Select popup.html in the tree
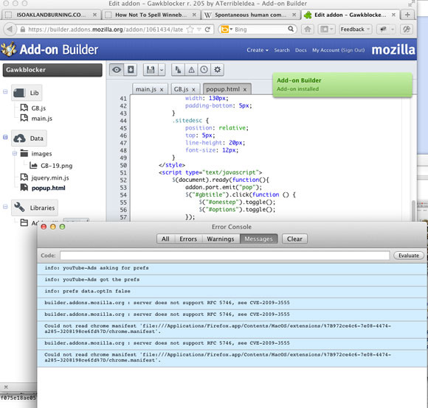The width and height of the screenshot is (428, 408). [48, 188]
